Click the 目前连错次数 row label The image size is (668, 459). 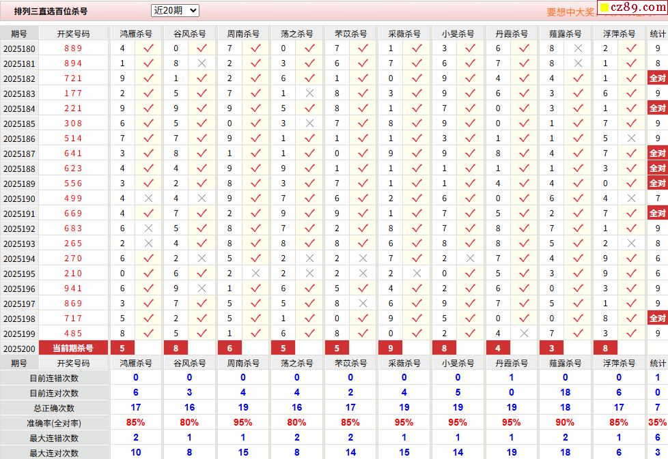pyautogui.click(x=54, y=378)
